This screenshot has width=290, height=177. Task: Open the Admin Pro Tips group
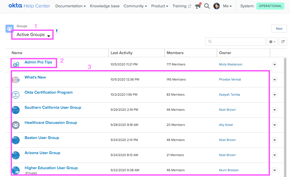tap(38, 62)
